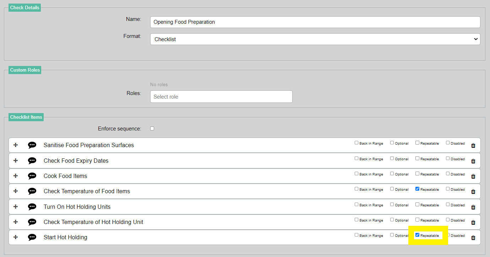
Task: Enable Disabled for Check Temperature of Hot Holding Unit
Action: [448, 220]
